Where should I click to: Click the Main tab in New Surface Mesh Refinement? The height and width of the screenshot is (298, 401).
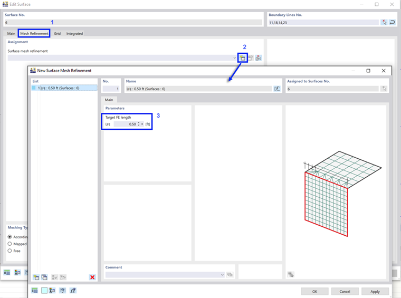(x=109, y=100)
